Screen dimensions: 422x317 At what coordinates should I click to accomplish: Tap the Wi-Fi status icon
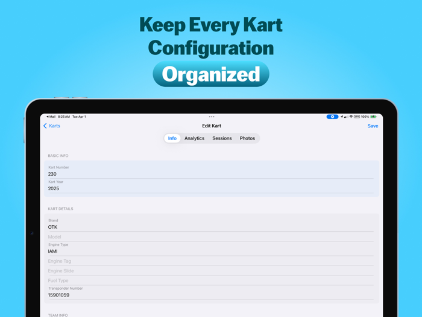click(x=351, y=117)
